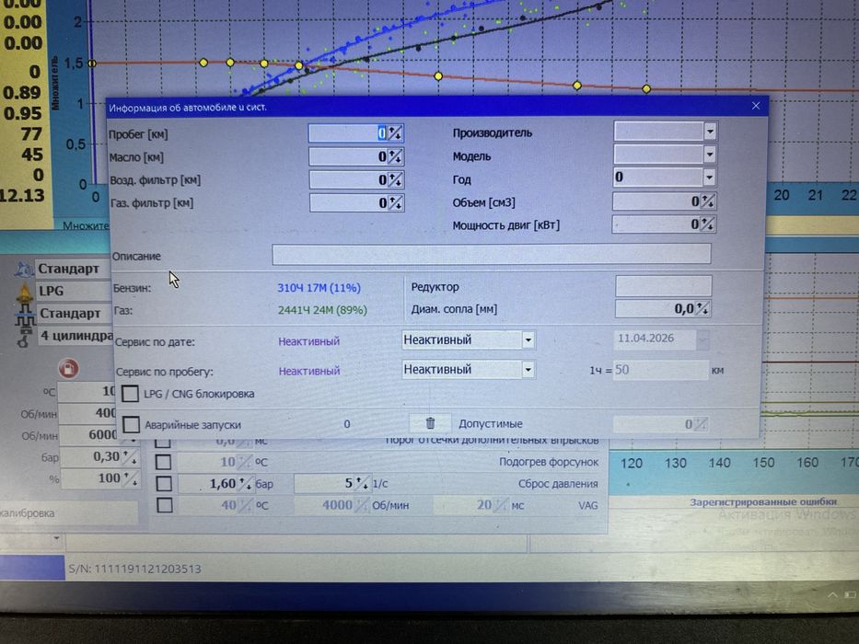
Task: Click the Возд. фильтр [км] calculator icon
Action: tap(396, 179)
